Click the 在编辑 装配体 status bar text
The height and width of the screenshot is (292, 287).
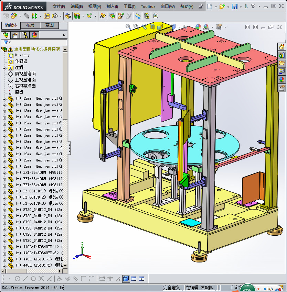200,288
